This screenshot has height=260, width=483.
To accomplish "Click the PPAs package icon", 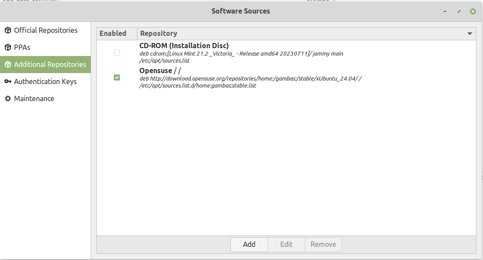I will coord(7,47).
